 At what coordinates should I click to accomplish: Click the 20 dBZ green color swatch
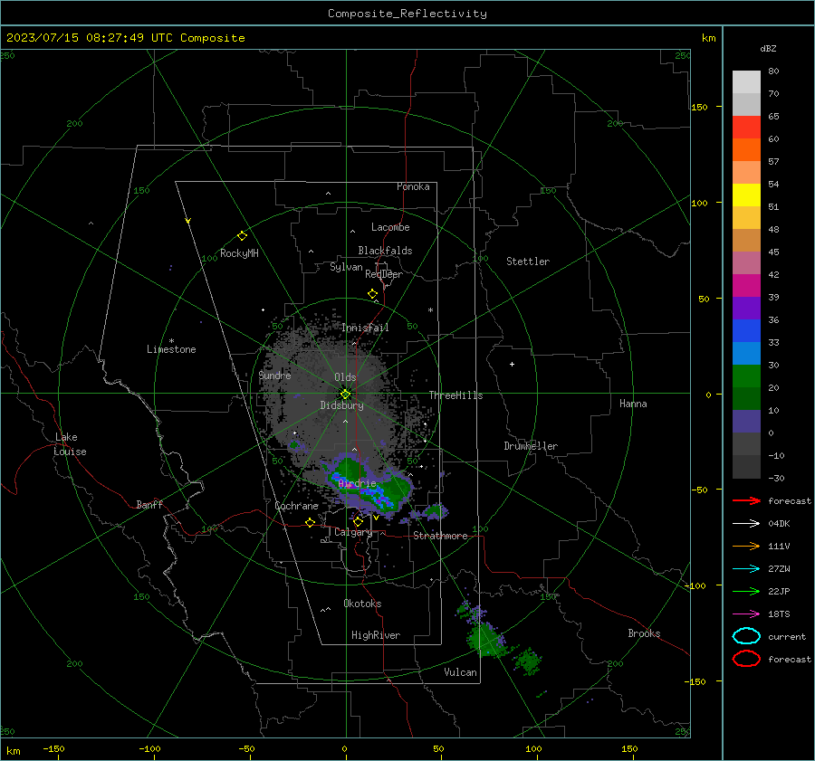746,376
